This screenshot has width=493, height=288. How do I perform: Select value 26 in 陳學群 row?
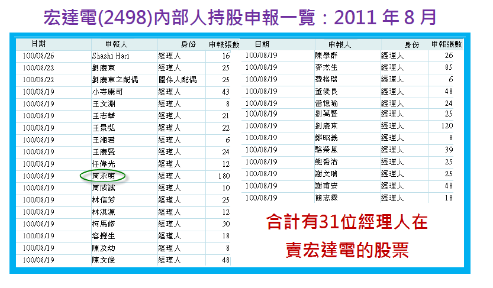(449, 56)
